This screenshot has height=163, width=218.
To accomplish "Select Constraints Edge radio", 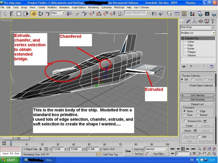I will click(x=197, y=111).
